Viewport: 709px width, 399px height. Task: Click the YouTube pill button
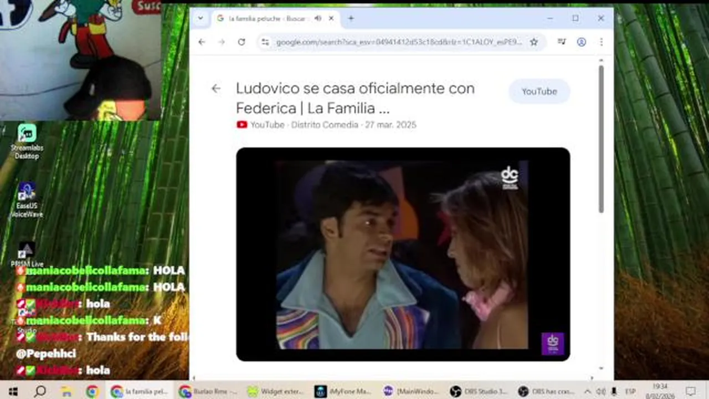(x=539, y=91)
